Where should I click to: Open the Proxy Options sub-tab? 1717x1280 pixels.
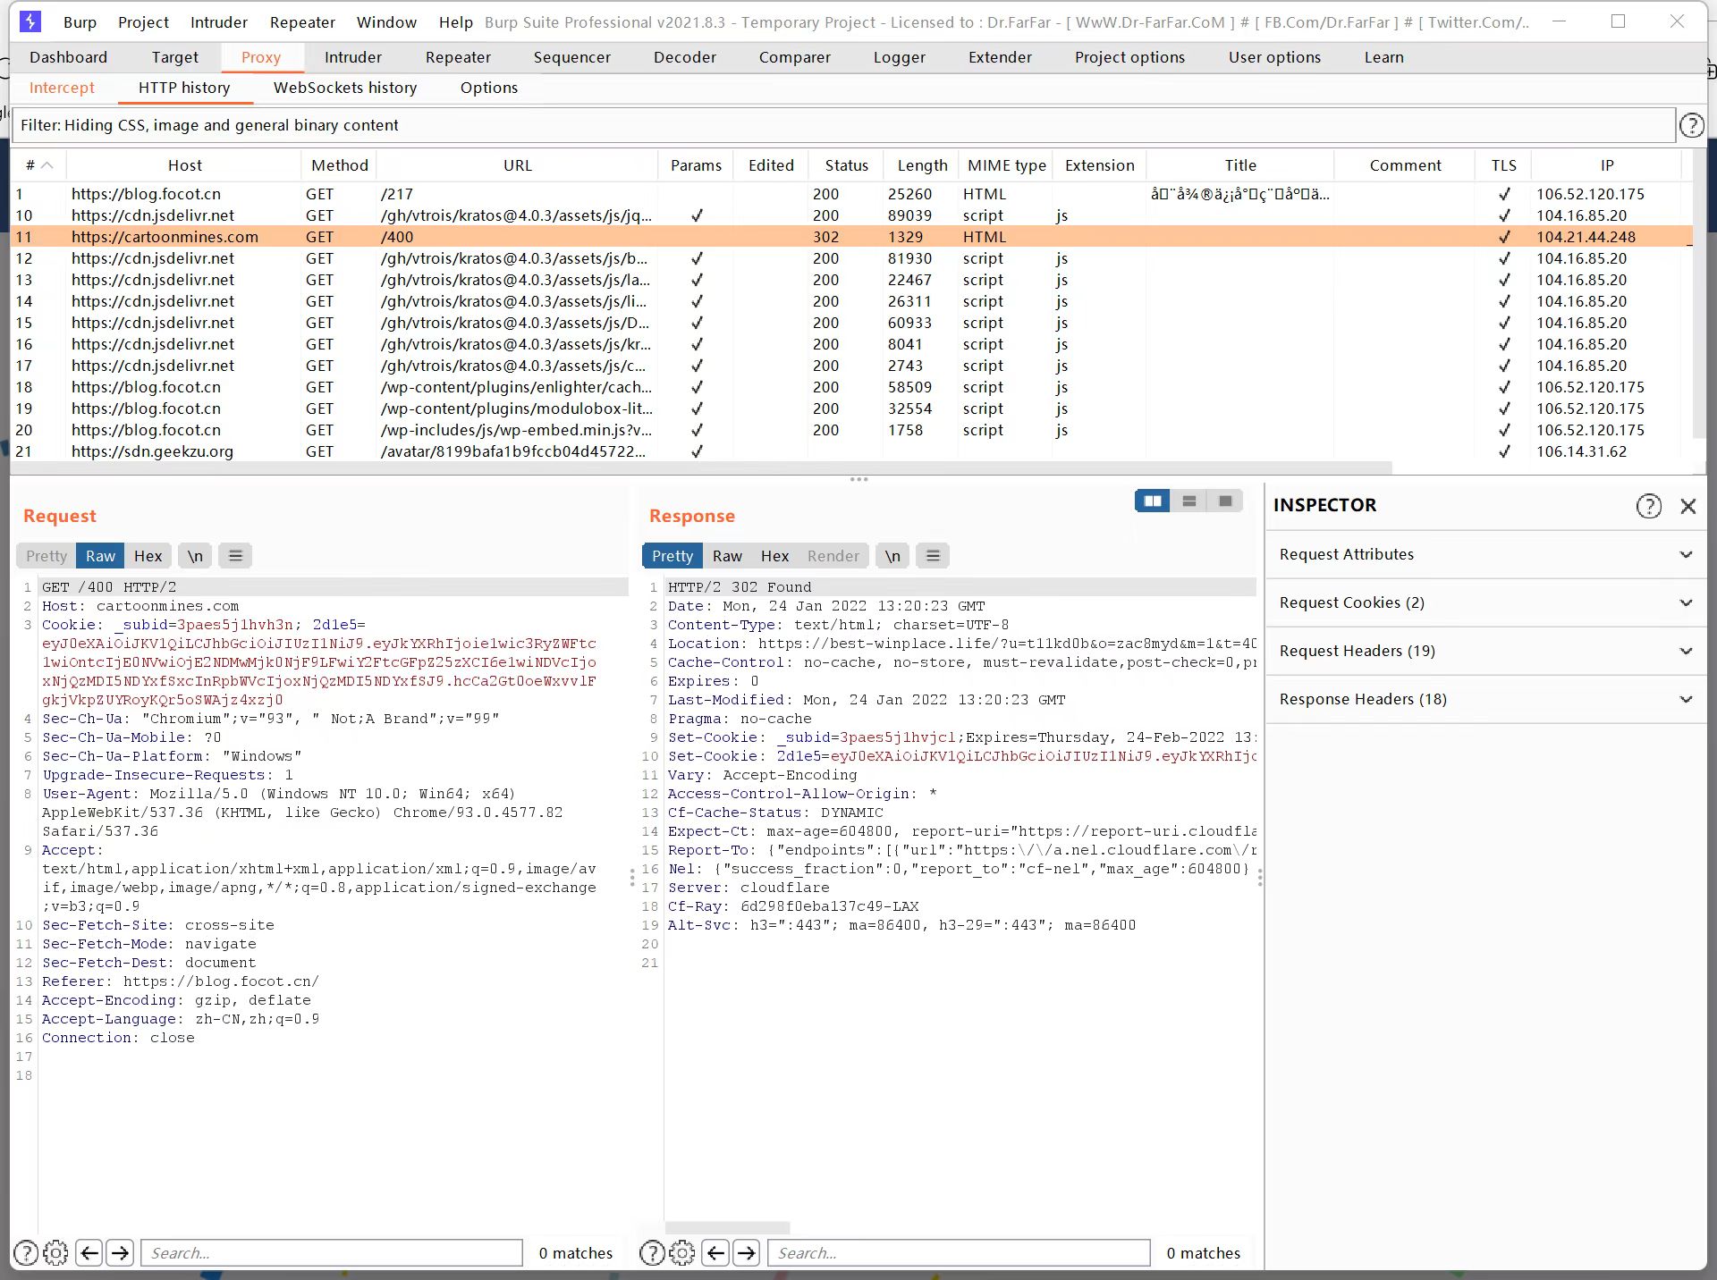pos(488,88)
